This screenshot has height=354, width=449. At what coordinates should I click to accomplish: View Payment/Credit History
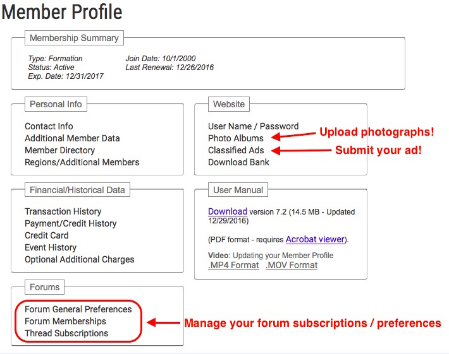(x=70, y=223)
